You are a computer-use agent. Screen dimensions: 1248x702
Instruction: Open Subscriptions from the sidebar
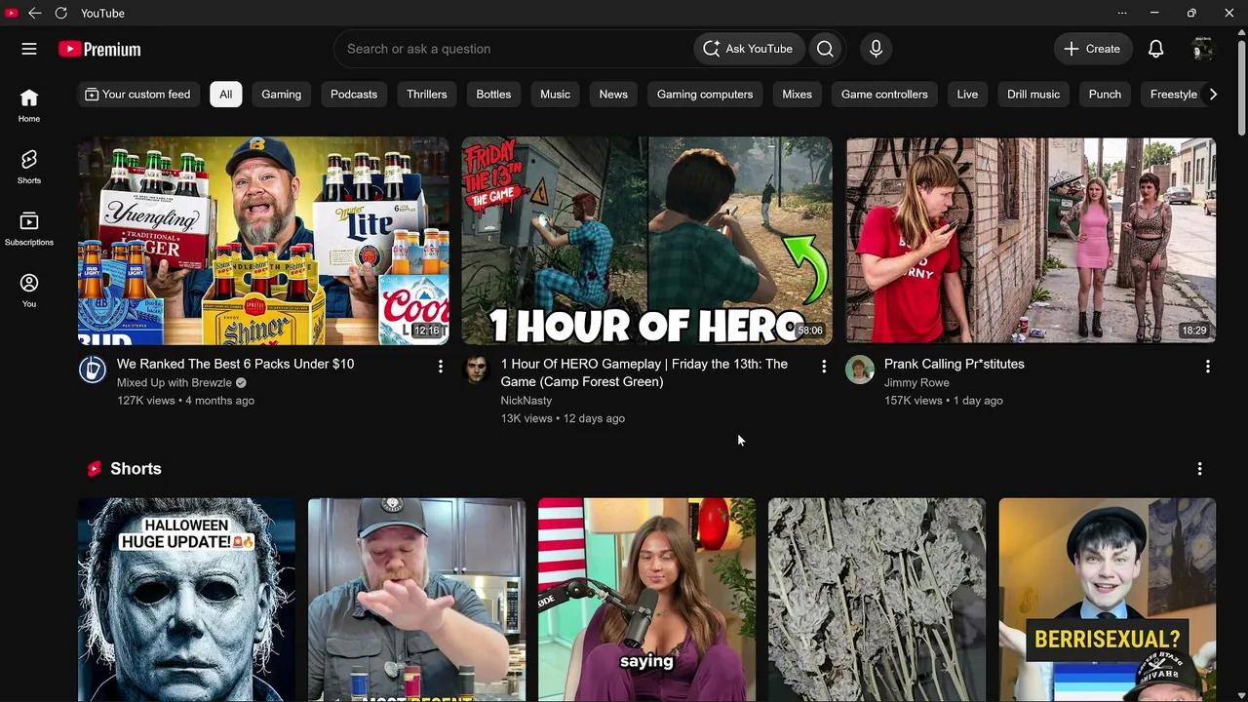[29, 229]
